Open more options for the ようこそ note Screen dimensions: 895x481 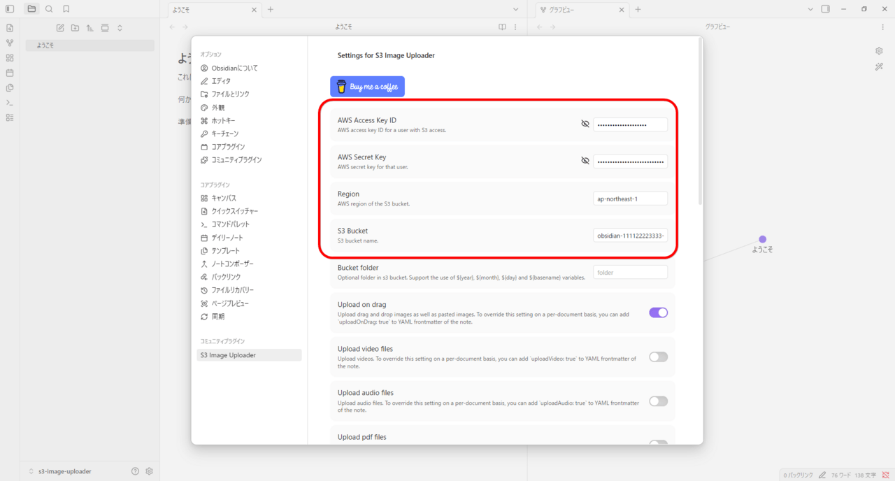[516, 27]
